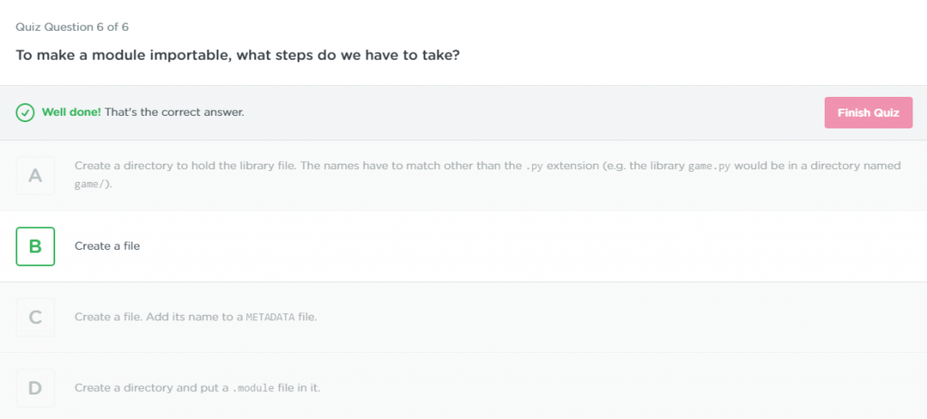Click the question heading about importable modules

238,55
